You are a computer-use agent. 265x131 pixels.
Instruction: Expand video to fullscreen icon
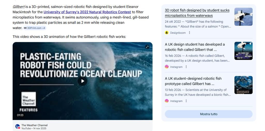[147, 47]
